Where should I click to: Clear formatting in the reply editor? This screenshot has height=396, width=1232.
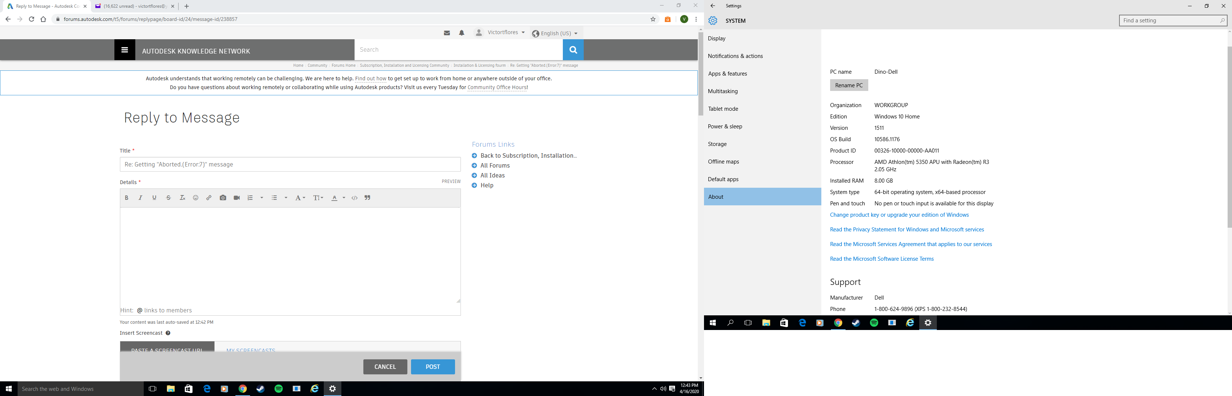pyautogui.click(x=182, y=198)
